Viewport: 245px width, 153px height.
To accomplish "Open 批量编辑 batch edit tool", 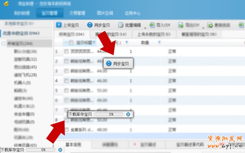I will coord(121,25).
